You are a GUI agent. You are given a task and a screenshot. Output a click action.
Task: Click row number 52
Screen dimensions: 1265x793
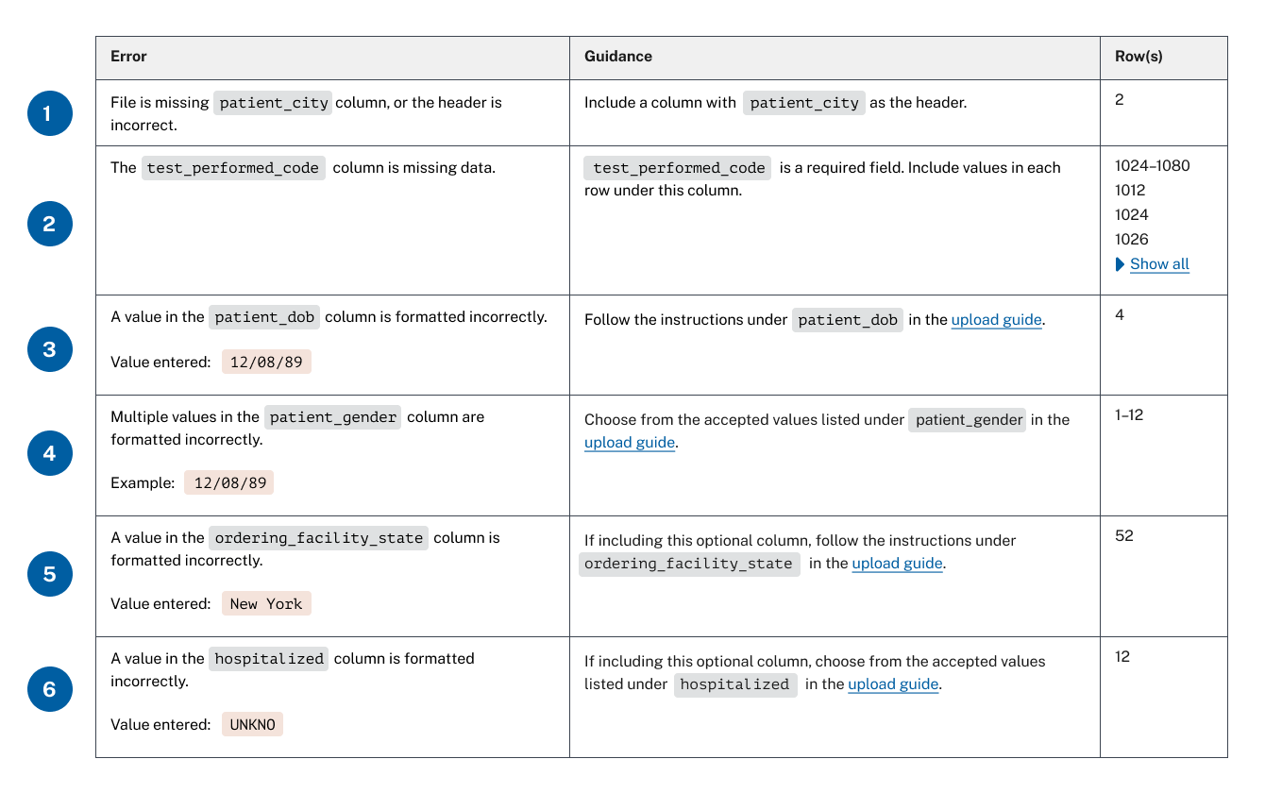click(x=1124, y=536)
